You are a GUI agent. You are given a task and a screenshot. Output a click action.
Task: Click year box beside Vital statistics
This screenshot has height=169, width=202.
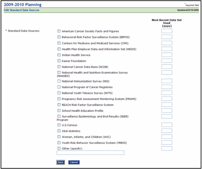[x=167, y=131]
